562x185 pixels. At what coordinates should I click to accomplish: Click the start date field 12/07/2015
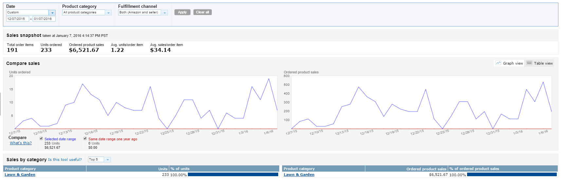(x=17, y=19)
